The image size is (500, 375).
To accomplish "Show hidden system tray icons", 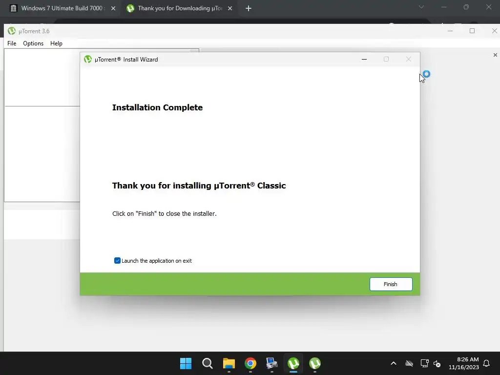I will coord(394,363).
